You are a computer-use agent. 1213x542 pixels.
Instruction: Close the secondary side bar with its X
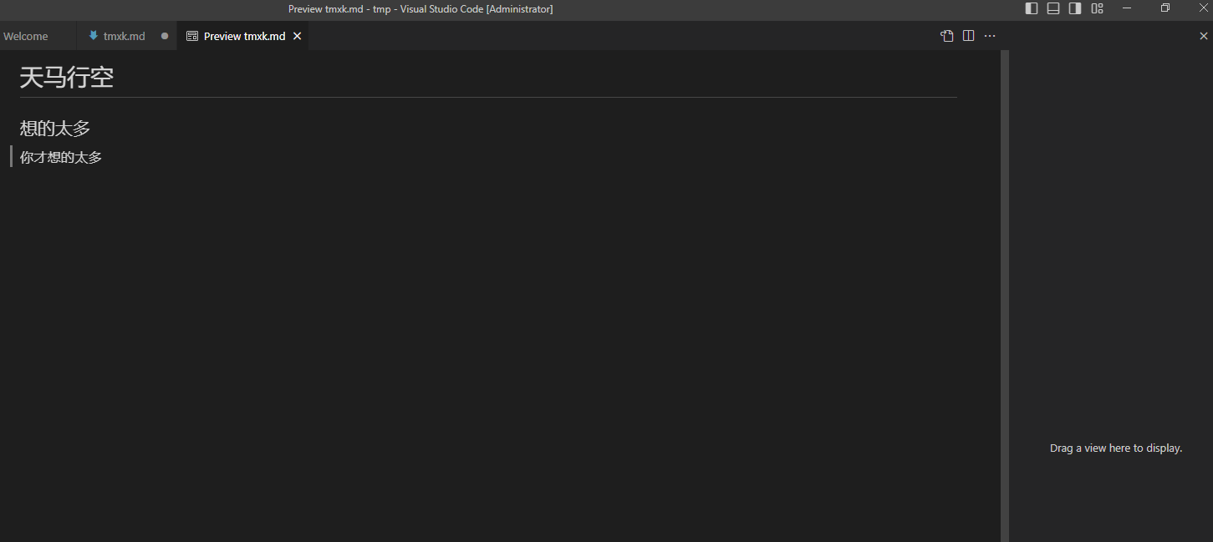coord(1204,36)
